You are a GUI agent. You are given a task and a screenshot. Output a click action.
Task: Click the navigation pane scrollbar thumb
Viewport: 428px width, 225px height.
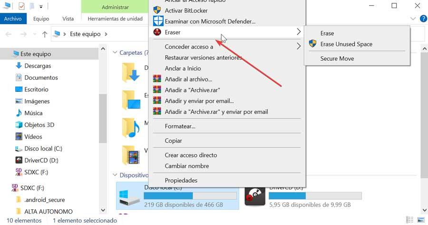click(103, 118)
